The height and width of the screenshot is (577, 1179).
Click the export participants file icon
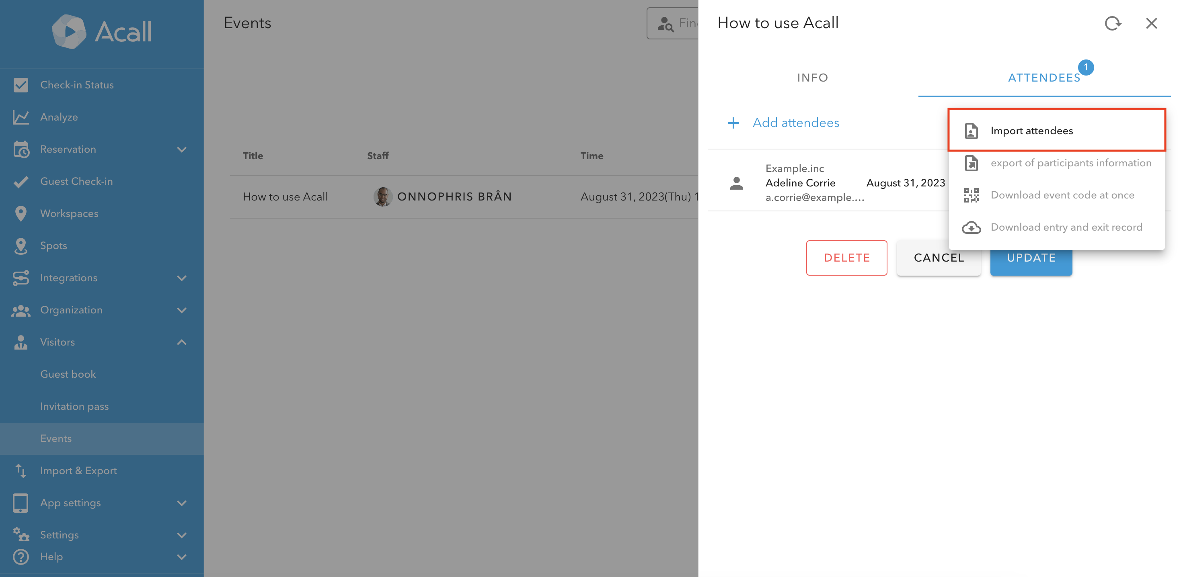(971, 163)
